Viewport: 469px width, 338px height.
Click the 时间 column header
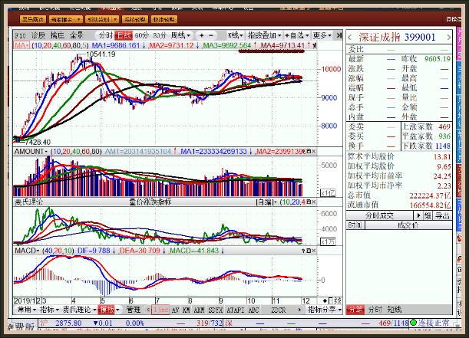click(355, 225)
